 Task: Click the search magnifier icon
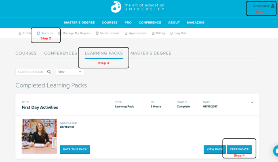[49, 72]
